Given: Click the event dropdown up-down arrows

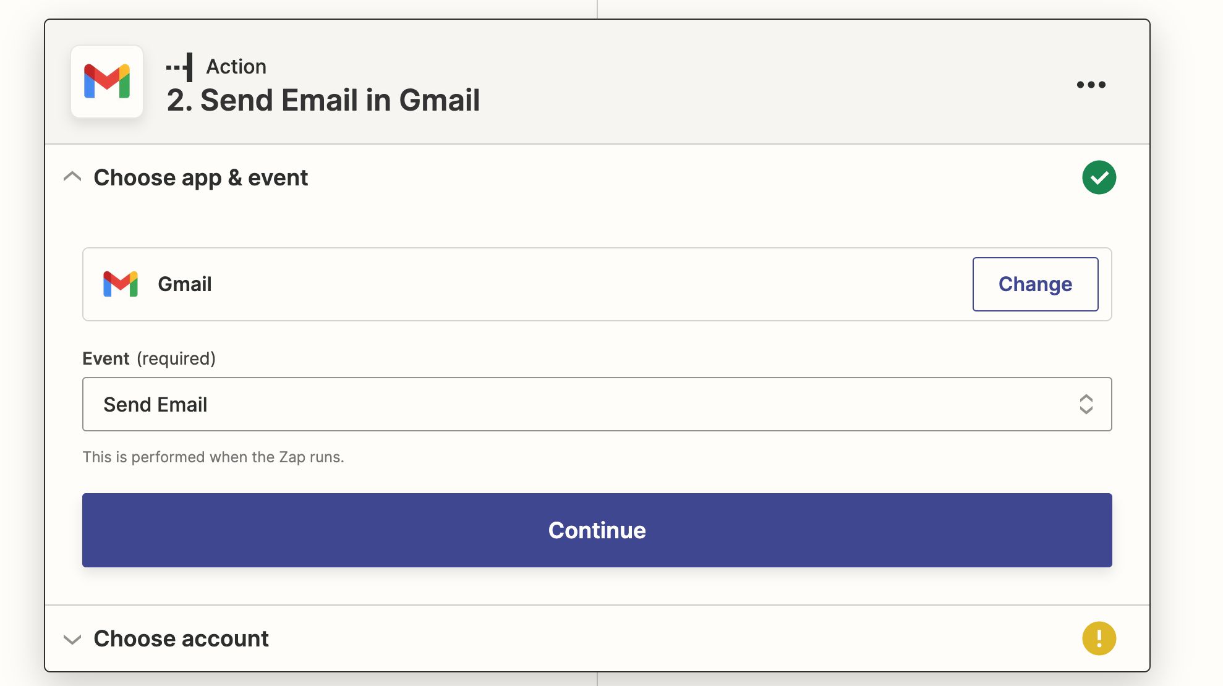Looking at the screenshot, I should (1086, 404).
